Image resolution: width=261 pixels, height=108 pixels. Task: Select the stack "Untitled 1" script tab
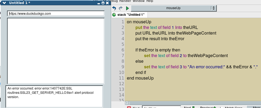click(131, 15)
